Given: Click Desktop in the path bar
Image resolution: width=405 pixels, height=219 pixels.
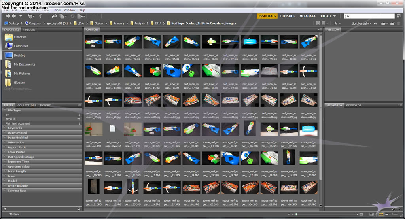Looking at the screenshot, I should [12, 23].
